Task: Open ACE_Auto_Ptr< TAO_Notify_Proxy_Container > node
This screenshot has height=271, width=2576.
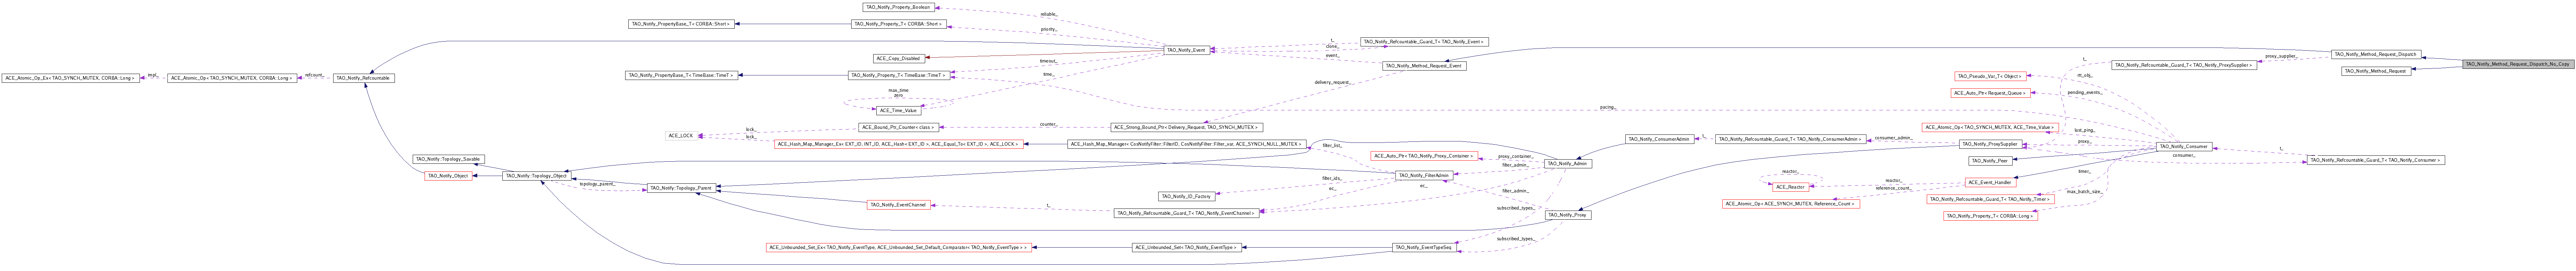Action: coord(1424,156)
